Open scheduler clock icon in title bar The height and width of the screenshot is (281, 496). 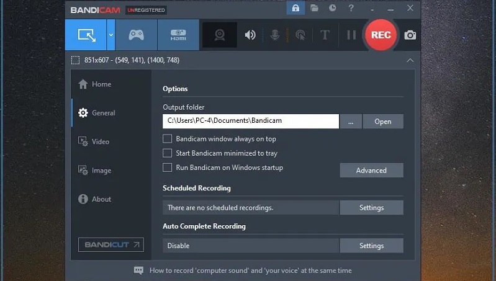(x=333, y=8)
